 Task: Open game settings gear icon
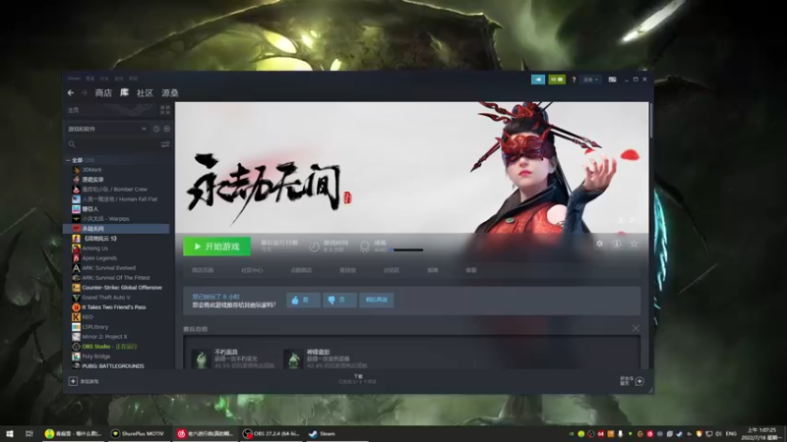[599, 244]
